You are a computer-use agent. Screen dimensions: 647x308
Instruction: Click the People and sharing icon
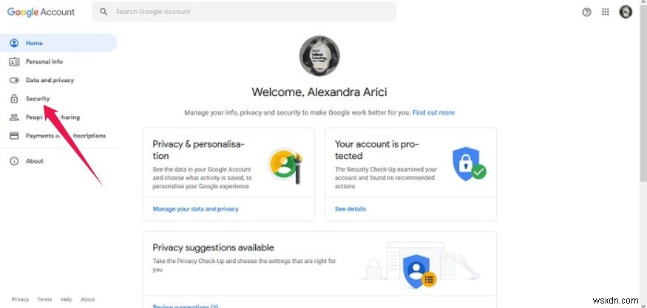tap(14, 117)
